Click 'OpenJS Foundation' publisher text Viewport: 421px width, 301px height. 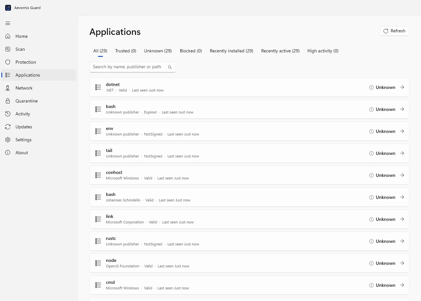[x=123, y=266]
